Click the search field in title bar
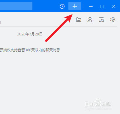The width and height of the screenshot is (120, 114). (16, 6)
